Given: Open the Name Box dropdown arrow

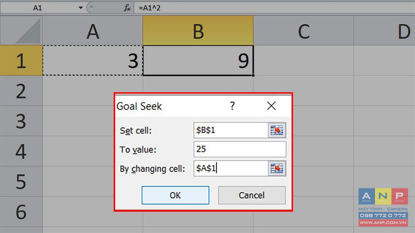Looking at the screenshot, I should point(80,8).
